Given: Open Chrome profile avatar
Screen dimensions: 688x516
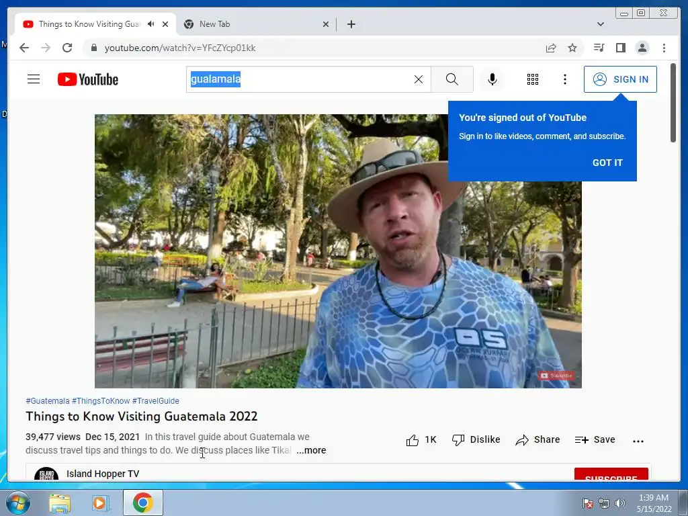Looking at the screenshot, I should point(642,48).
